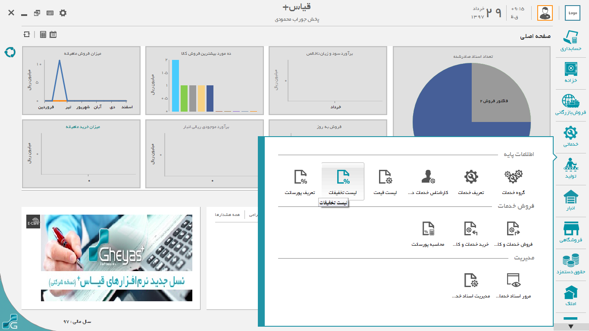Open the فروشگاهی (Store) module
The image size is (589, 331).
(570, 233)
